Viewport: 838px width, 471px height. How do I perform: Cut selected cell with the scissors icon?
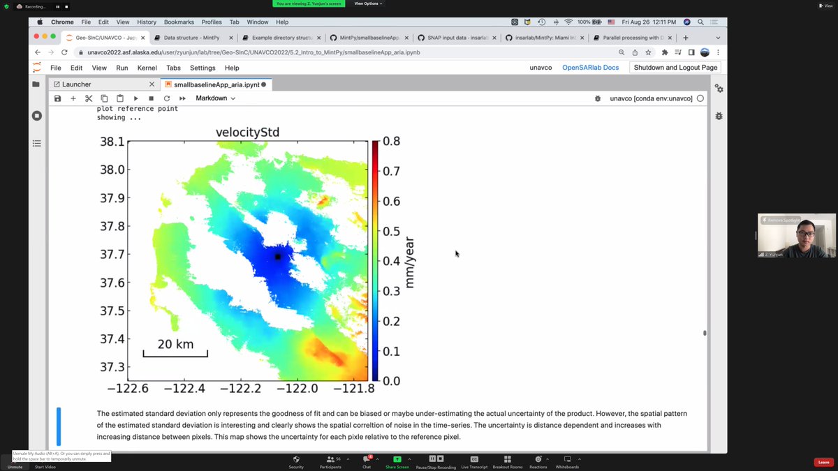click(89, 98)
